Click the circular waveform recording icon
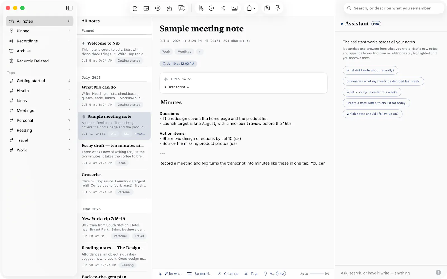 tap(158, 8)
